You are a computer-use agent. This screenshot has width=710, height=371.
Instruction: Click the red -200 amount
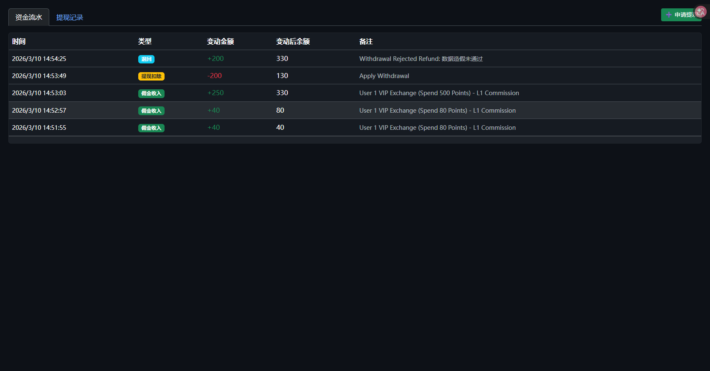(x=215, y=76)
